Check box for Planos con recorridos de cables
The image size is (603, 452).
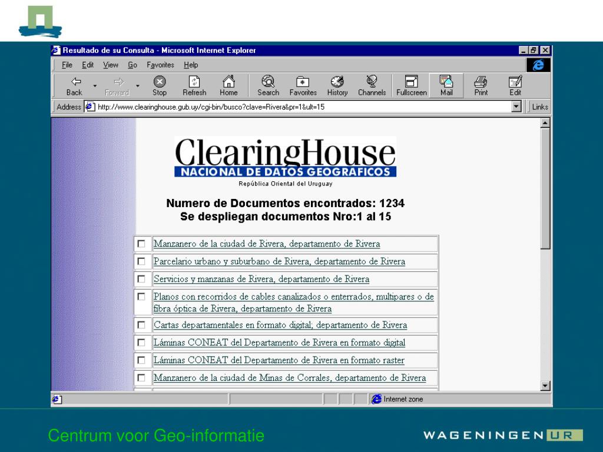(x=141, y=297)
